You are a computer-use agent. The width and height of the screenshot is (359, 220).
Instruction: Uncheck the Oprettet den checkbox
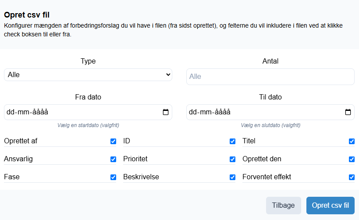(352, 159)
